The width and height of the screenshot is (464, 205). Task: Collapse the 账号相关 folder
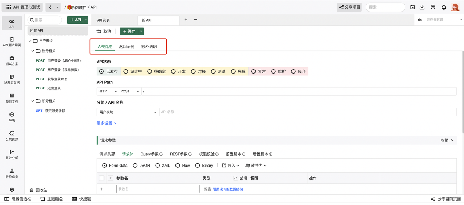(33, 51)
